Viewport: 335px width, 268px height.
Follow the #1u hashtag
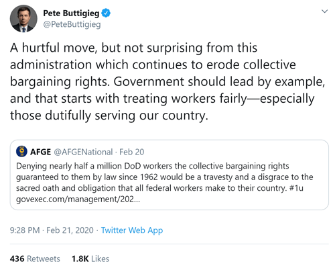coord(296,188)
